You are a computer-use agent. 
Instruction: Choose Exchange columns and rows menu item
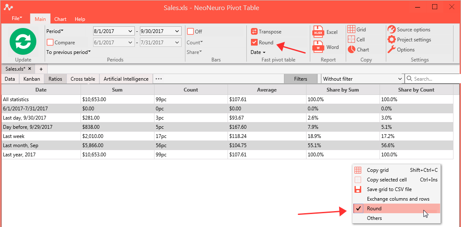(398, 199)
